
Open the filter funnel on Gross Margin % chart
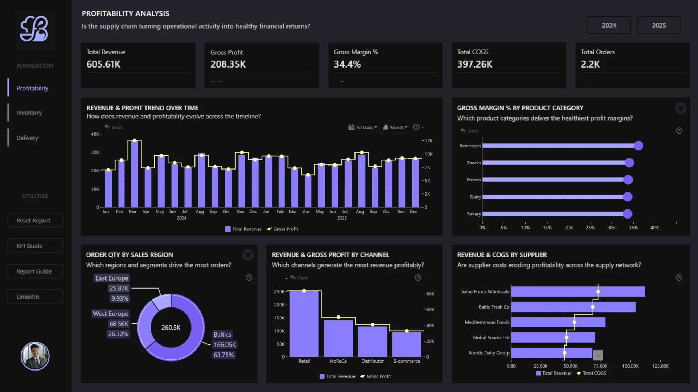tap(681, 108)
